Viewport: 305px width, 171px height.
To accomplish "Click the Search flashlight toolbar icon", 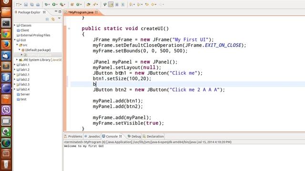I will (x=94, y=4).
